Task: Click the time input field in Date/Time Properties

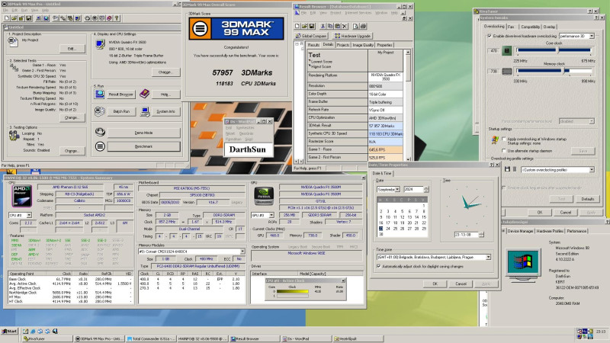Action: [x=467, y=235]
